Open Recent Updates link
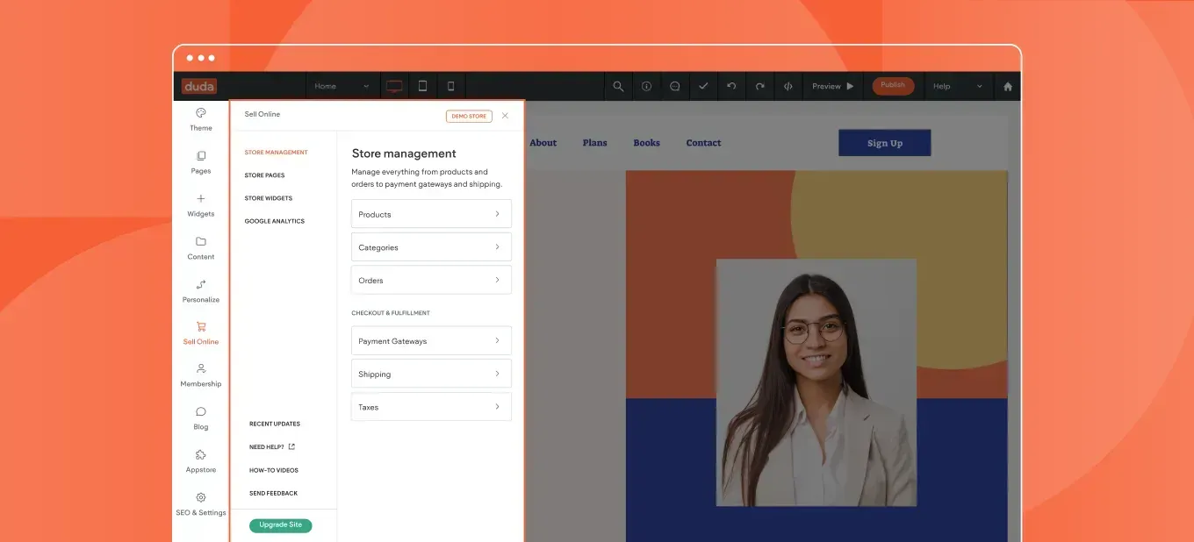Image resolution: width=1194 pixels, height=542 pixels. pyautogui.click(x=274, y=424)
